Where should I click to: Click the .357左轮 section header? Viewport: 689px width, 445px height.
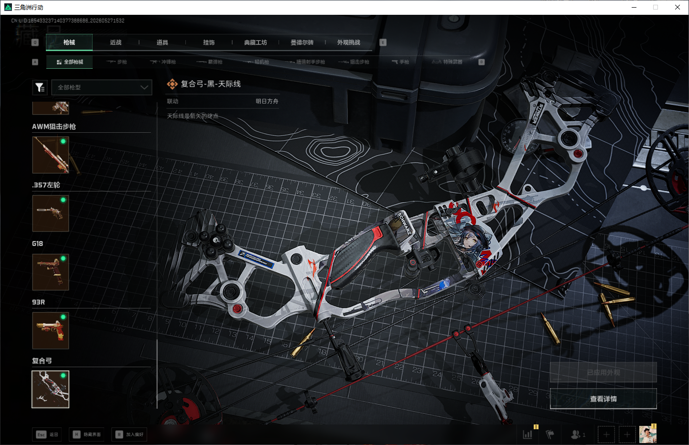pyautogui.click(x=46, y=185)
